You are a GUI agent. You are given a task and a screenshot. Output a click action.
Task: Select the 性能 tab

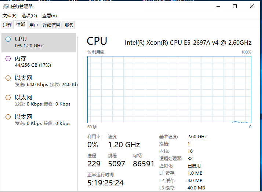coord(21,25)
